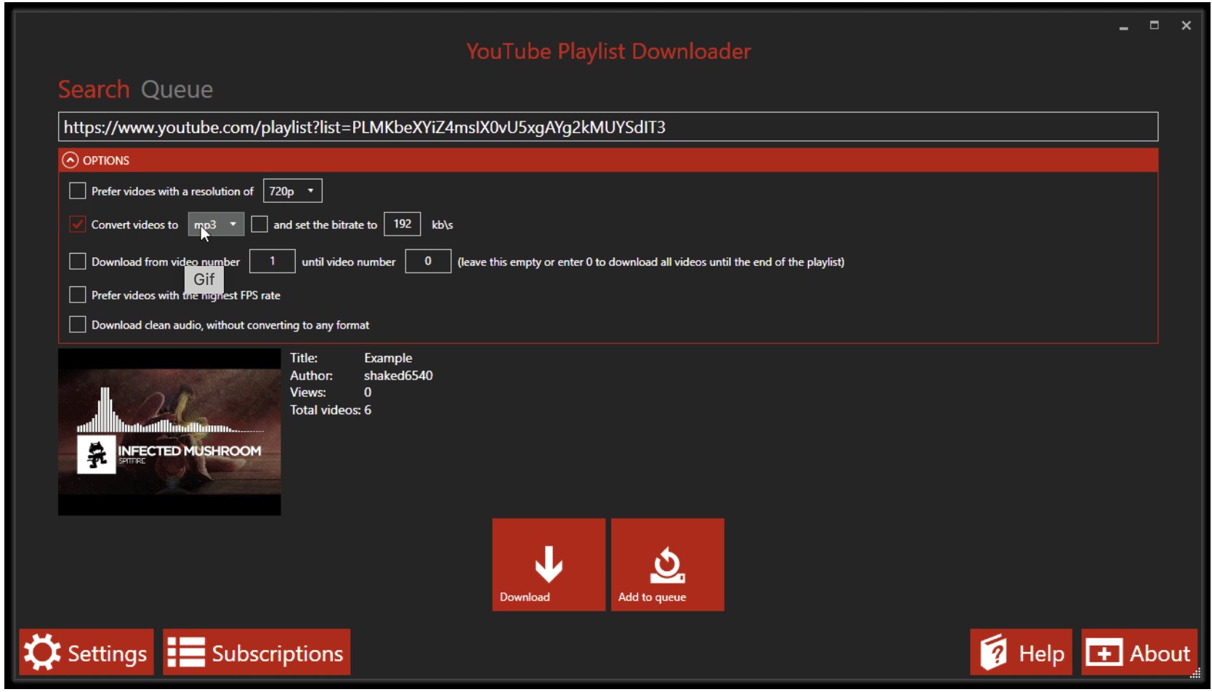Click the until video number field
The image size is (1212, 692).
click(428, 261)
